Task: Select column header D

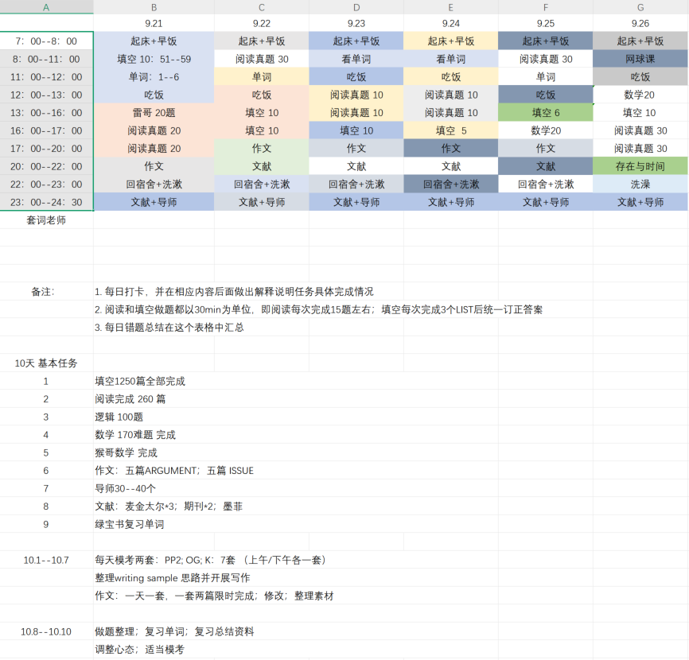Action: tap(356, 7)
